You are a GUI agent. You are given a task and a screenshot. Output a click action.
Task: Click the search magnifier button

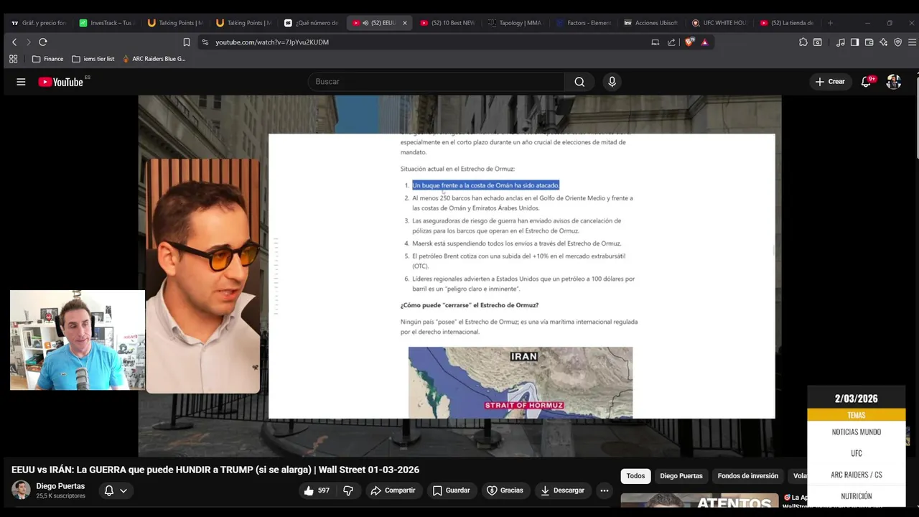click(579, 82)
